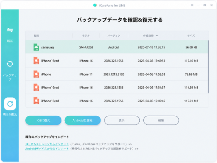Click the 名前 column header

[36, 36]
